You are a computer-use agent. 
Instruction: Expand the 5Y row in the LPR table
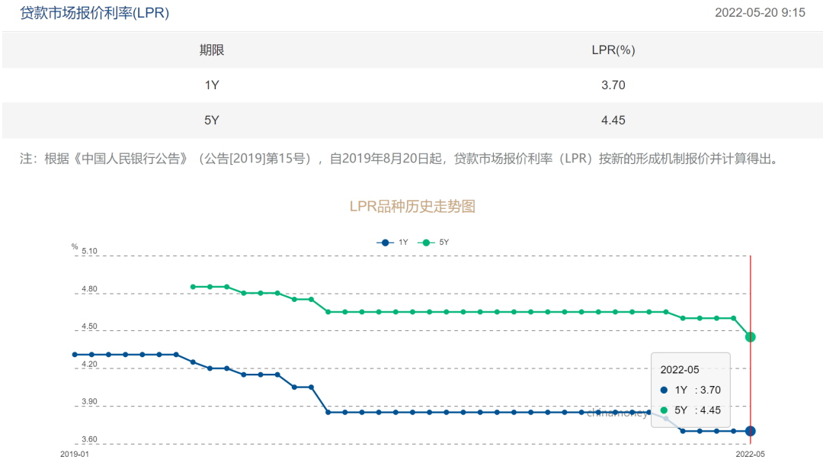pos(212,120)
